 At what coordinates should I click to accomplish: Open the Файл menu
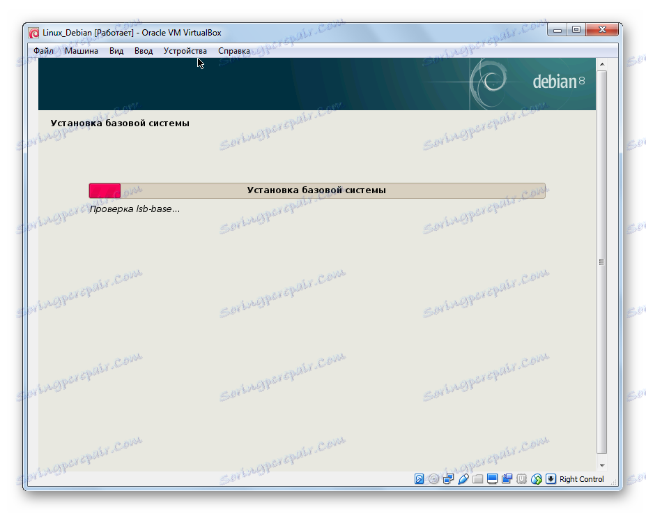tap(44, 51)
